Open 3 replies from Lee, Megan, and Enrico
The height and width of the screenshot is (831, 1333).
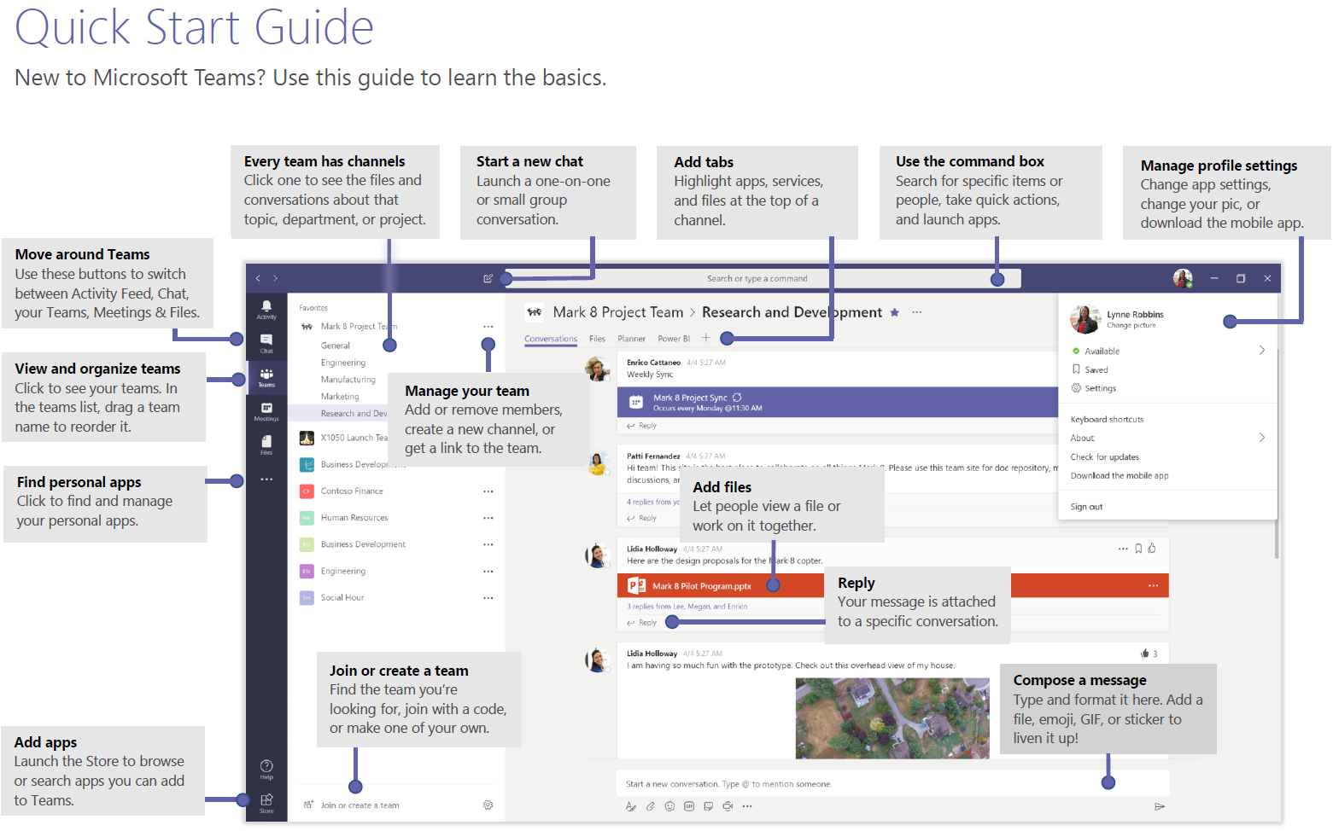tap(687, 607)
